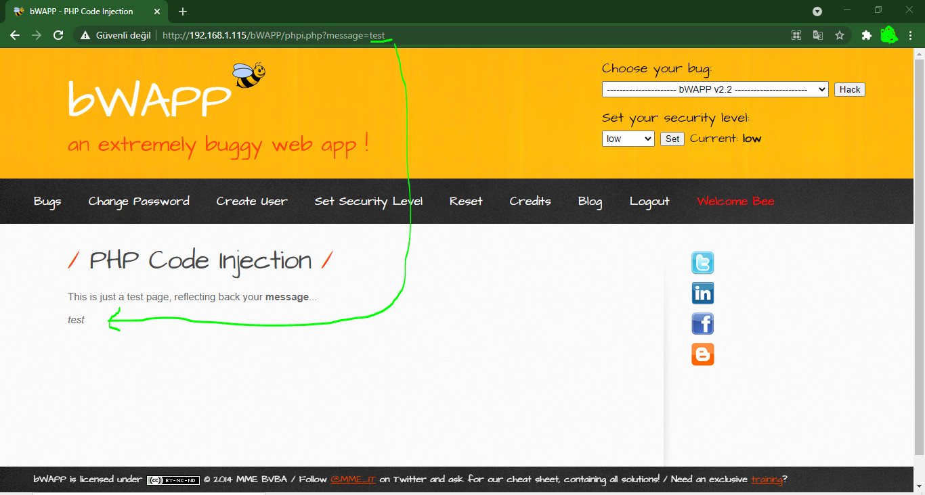Click the bee mascot image

click(x=249, y=74)
